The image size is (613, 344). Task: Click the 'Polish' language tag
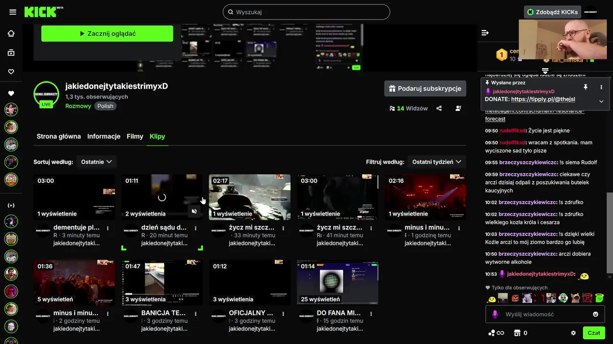point(105,106)
